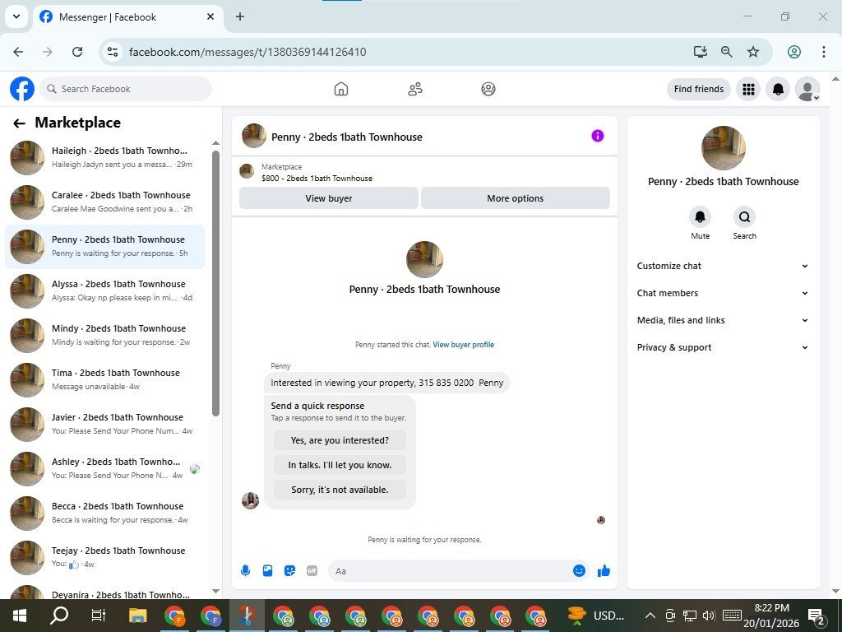Screen dimensions: 842x632
Task: Open Alyssa's townhouse conversation
Action: 104,290
